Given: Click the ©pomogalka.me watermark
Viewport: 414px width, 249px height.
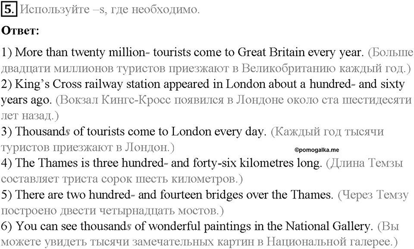Looking at the screenshot, I should (x=317, y=150).
